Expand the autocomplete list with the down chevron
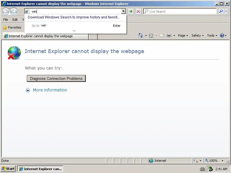231x173 pixels. tap(74, 31)
